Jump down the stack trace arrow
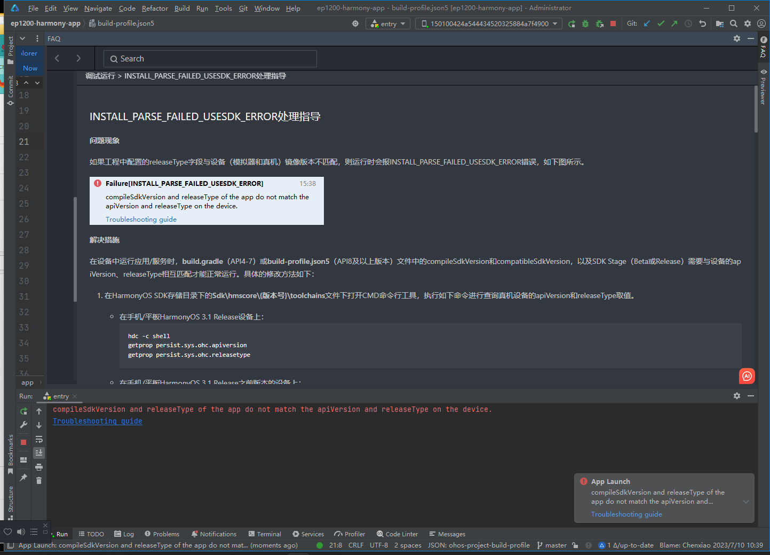770x555 pixels. 39,425
